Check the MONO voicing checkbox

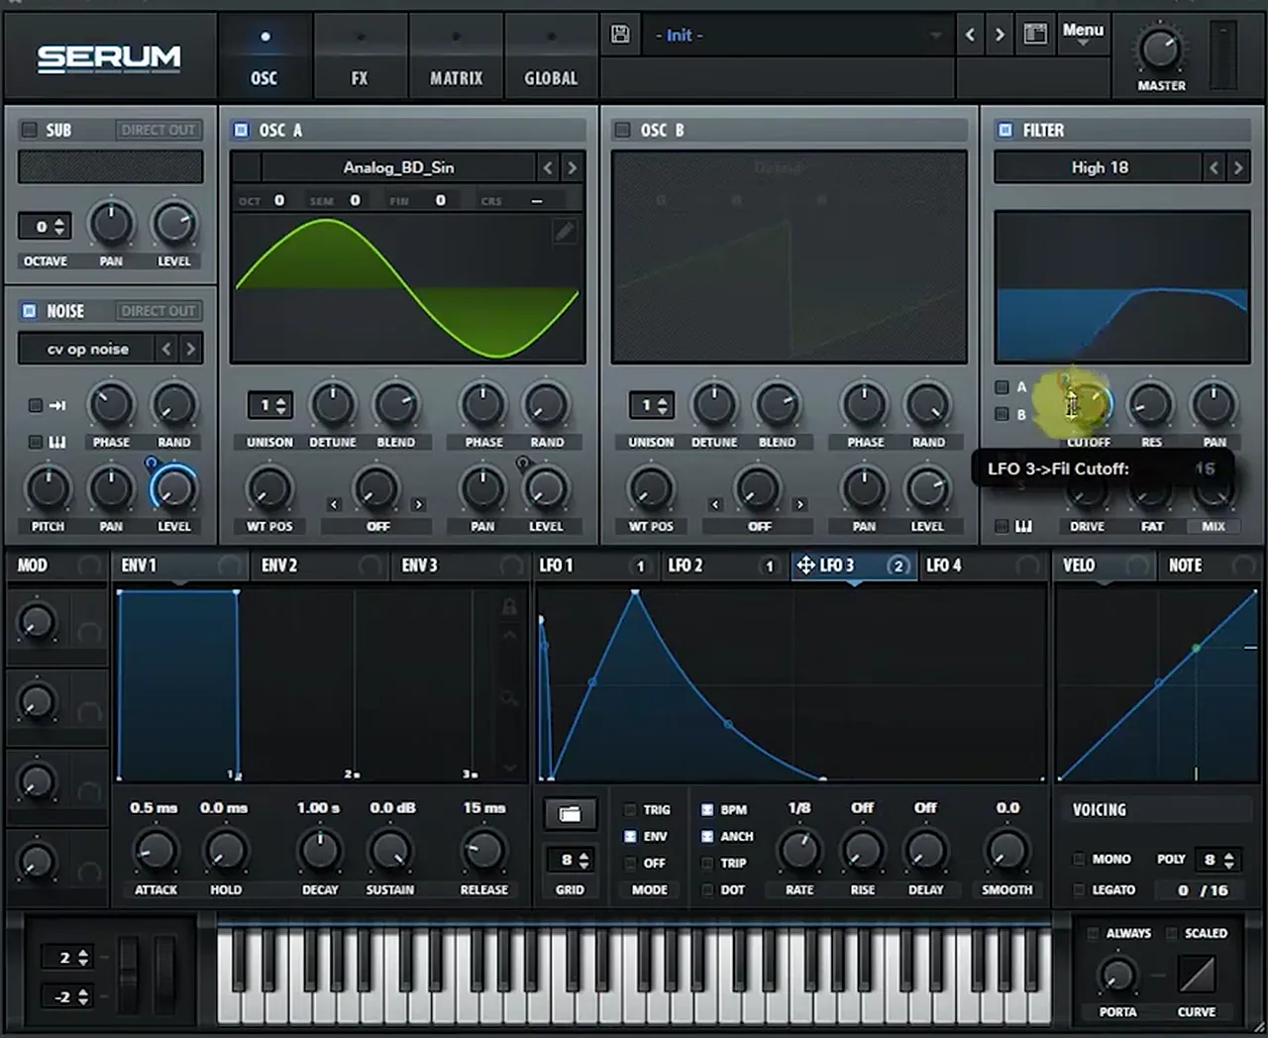click(1079, 860)
